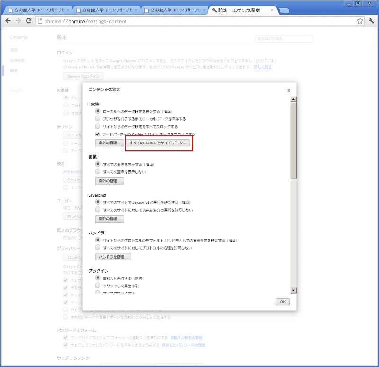Select すべてのサイトで Javascript の実行を許可する radio
Viewport: 379px width, 367px height.
click(98, 202)
